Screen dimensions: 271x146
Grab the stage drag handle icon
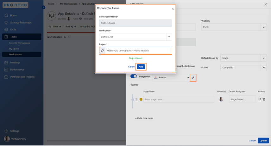(136, 99)
